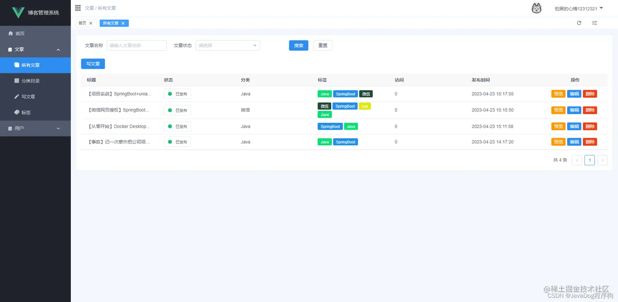The height and width of the screenshot is (302, 618).
Task: Click 已发布 status of 【事故】 row
Action: coord(177,142)
